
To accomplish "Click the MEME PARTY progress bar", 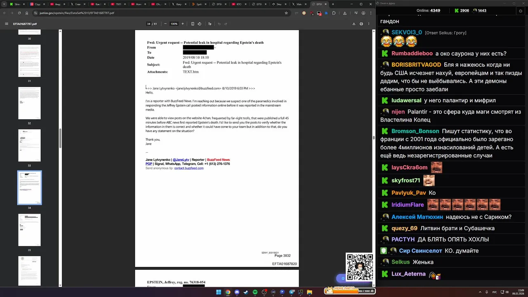I will click(x=349, y=291).
